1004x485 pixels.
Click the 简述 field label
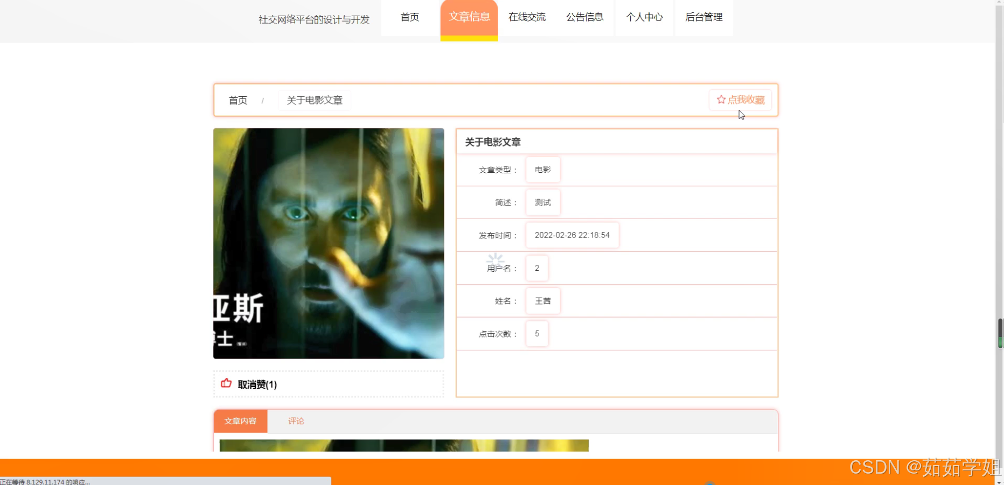[506, 203]
